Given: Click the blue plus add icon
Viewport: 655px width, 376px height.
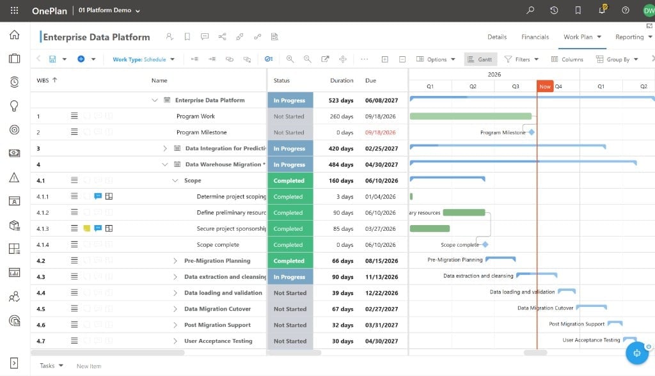Looking at the screenshot, I should 81,59.
